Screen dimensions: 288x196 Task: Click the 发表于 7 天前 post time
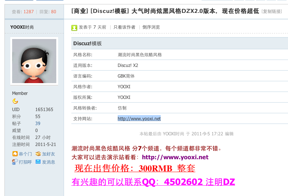tap(93, 27)
